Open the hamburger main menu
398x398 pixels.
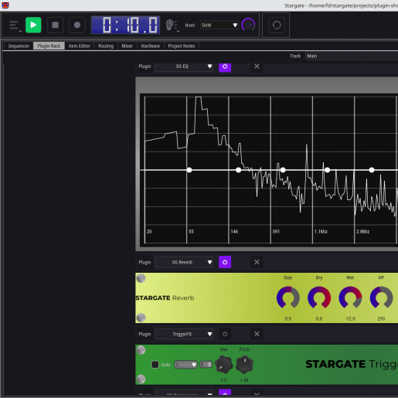[14, 26]
